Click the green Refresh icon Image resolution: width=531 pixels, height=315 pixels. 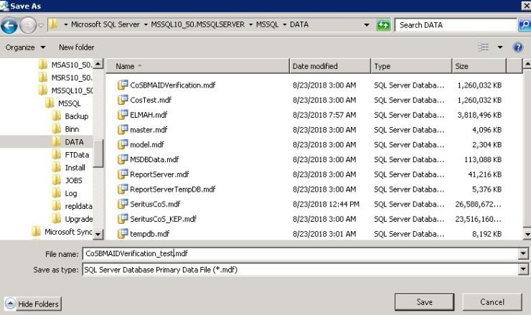click(383, 25)
